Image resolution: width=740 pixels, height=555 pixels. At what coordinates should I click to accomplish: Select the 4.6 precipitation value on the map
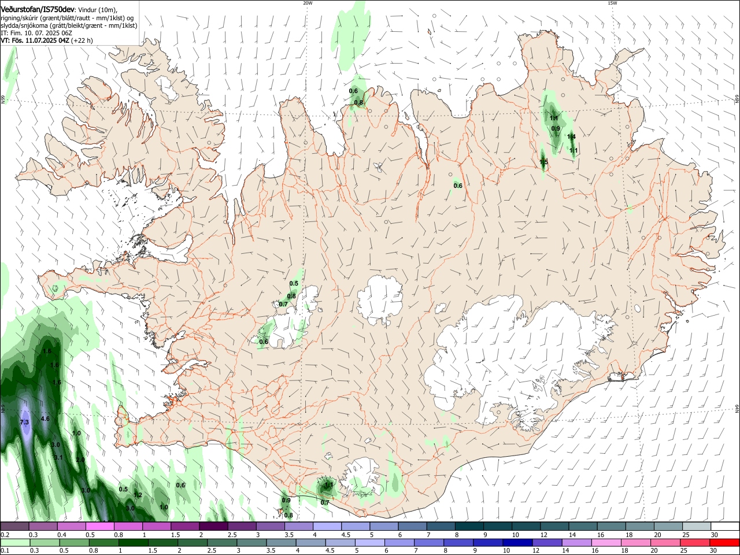click(45, 419)
